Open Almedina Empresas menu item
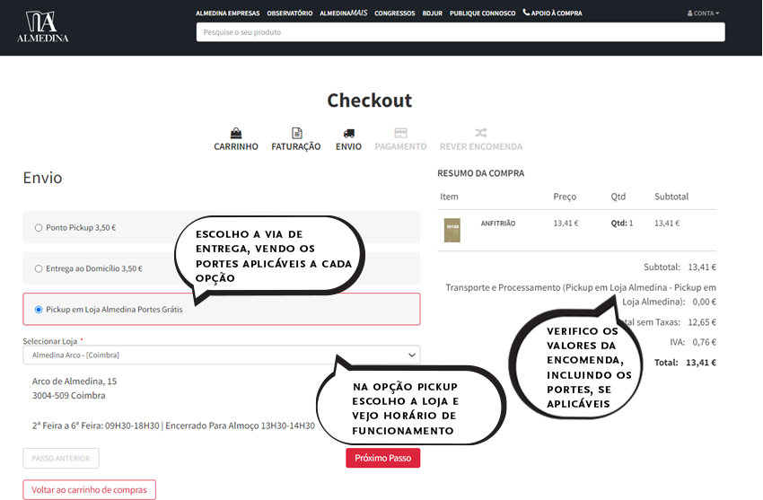763x500 pixels. pyautogui.click(x=227, y=13)
